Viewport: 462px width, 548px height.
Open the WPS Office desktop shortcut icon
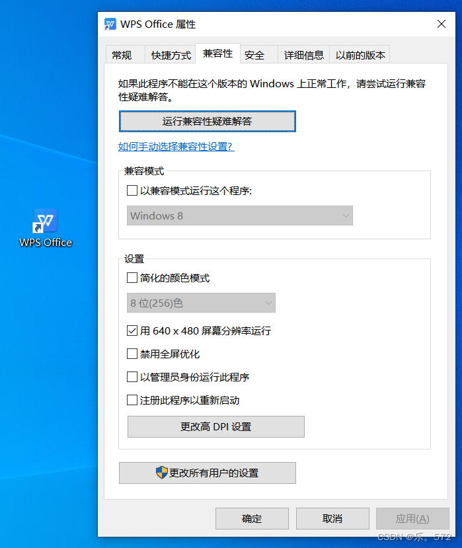(x=45, y=221)
